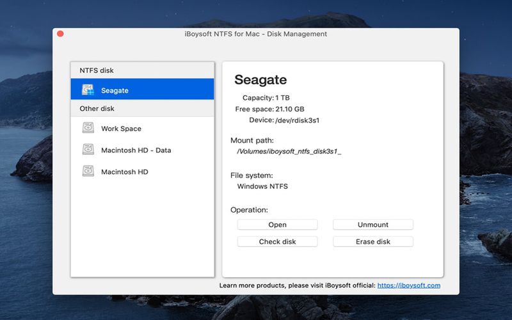The image size is (512, 320).
Task: Click the Macintosh HD - Data disk icon
Action: point(88,150)
